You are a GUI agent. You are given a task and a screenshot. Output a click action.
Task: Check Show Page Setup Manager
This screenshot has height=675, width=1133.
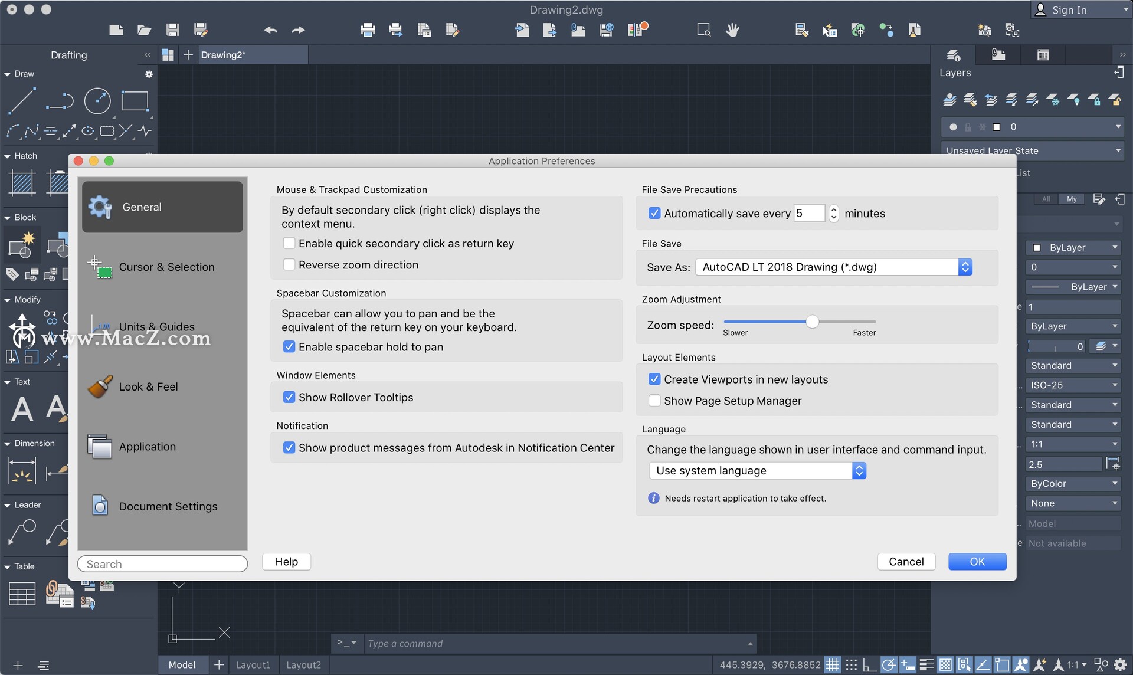click(654, 401)
